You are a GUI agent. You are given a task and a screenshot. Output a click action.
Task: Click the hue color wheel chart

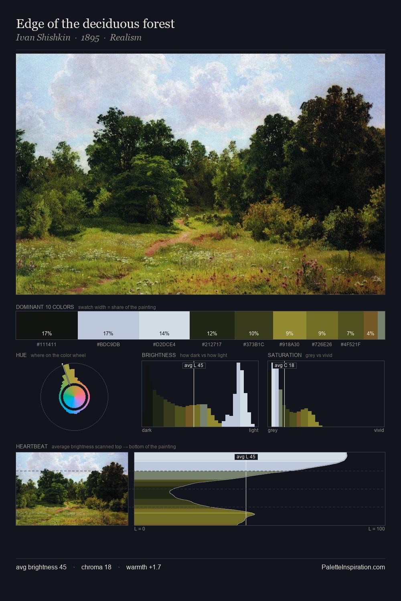(74, 397)
